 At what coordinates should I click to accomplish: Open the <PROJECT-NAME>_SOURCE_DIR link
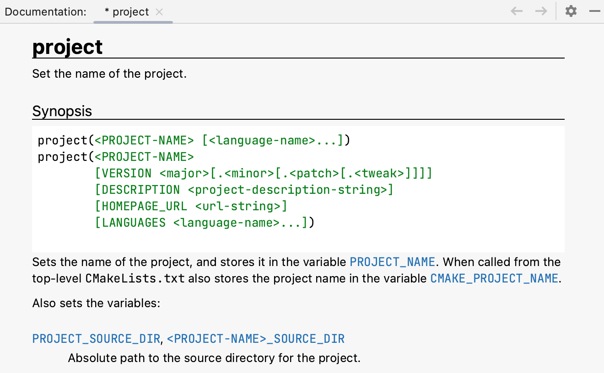pos(256,338)
